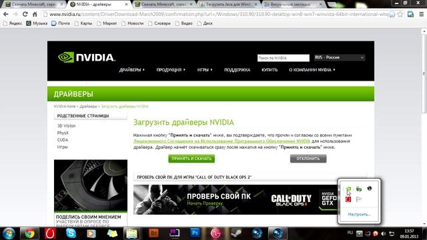Viewport: 427px width, 240px height.
Task: Open the Windows Start button
Action: (9, 233)
